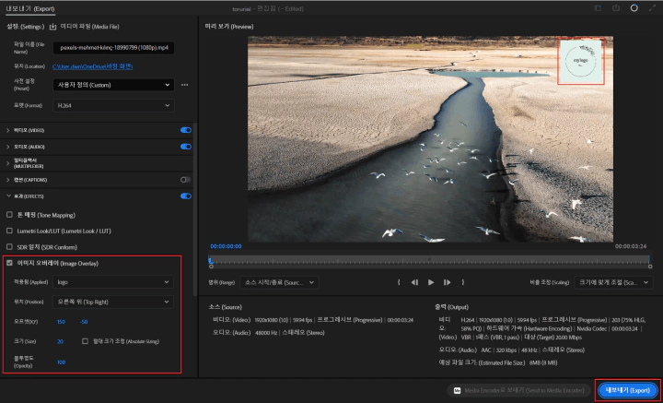663x403 pixels.
Task: Step back one frame
Action: (x=414, y=282)
